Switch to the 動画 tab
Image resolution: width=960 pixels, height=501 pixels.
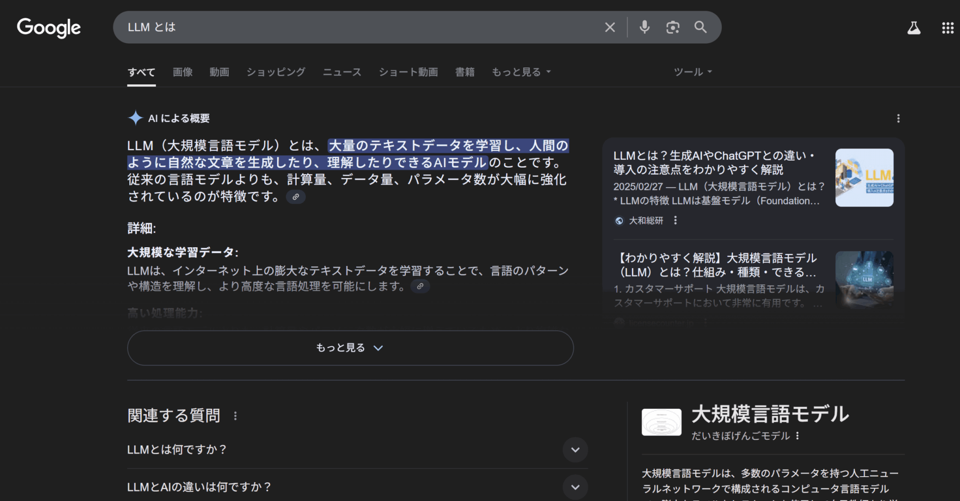(219, 72)
